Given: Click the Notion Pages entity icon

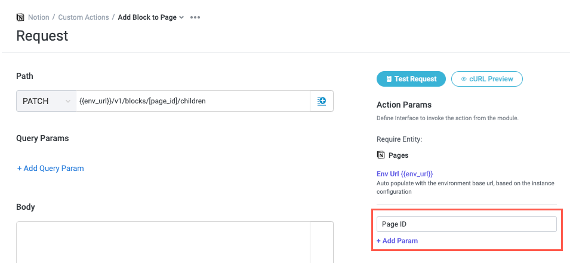Looking at the screenshot, I should (x=381, y=155).
